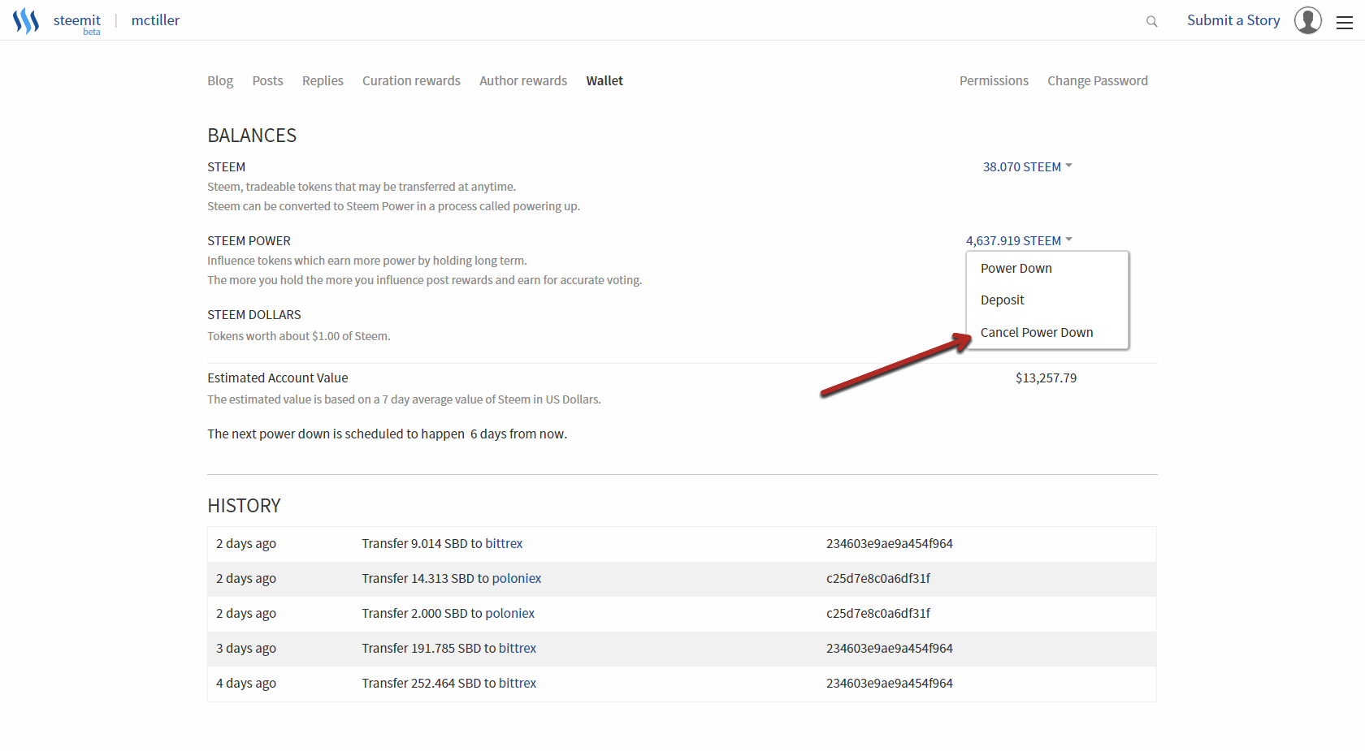
Task: Switch to the Blog tab
Action: [220, 80]
